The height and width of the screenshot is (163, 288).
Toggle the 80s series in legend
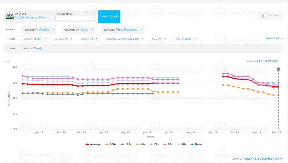pyautogui.click(x=168, y=144)
